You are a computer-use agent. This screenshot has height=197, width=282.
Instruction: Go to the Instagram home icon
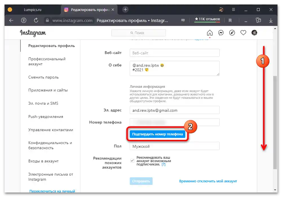pyautogui.click(x=210, y=33)
